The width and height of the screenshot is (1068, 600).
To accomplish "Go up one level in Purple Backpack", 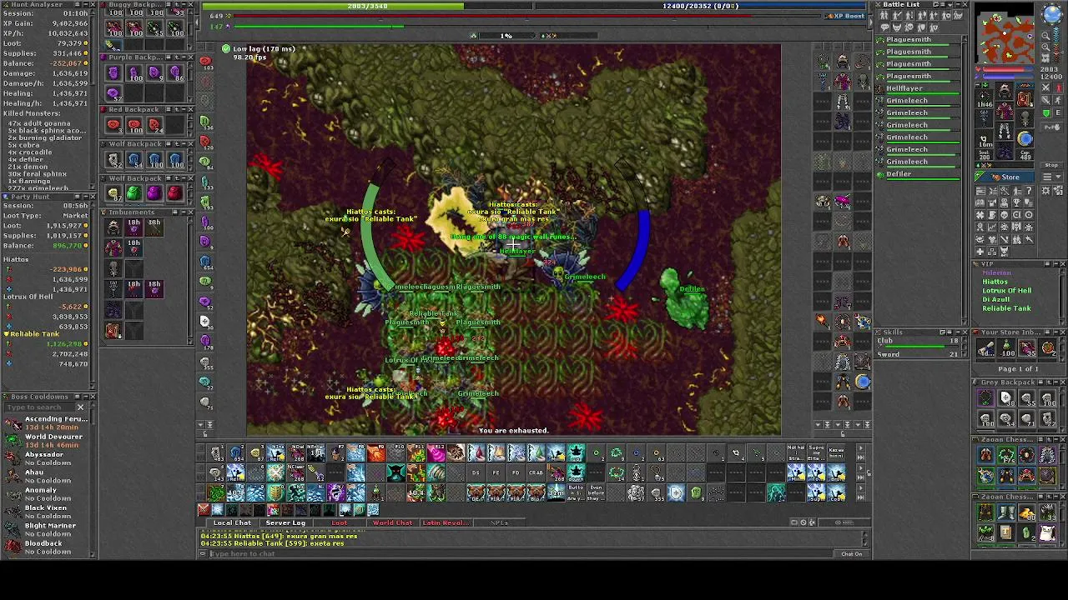I will pyautogui.click(x=177, y=57).
